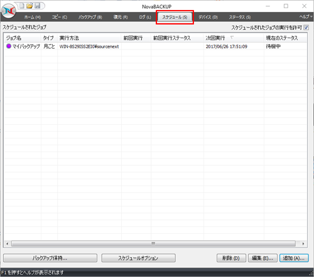Click the WIN-8S29ISS2EI0¥sourcenext cell
This screenshot has width=314, height=277.
tap(89, 46)
